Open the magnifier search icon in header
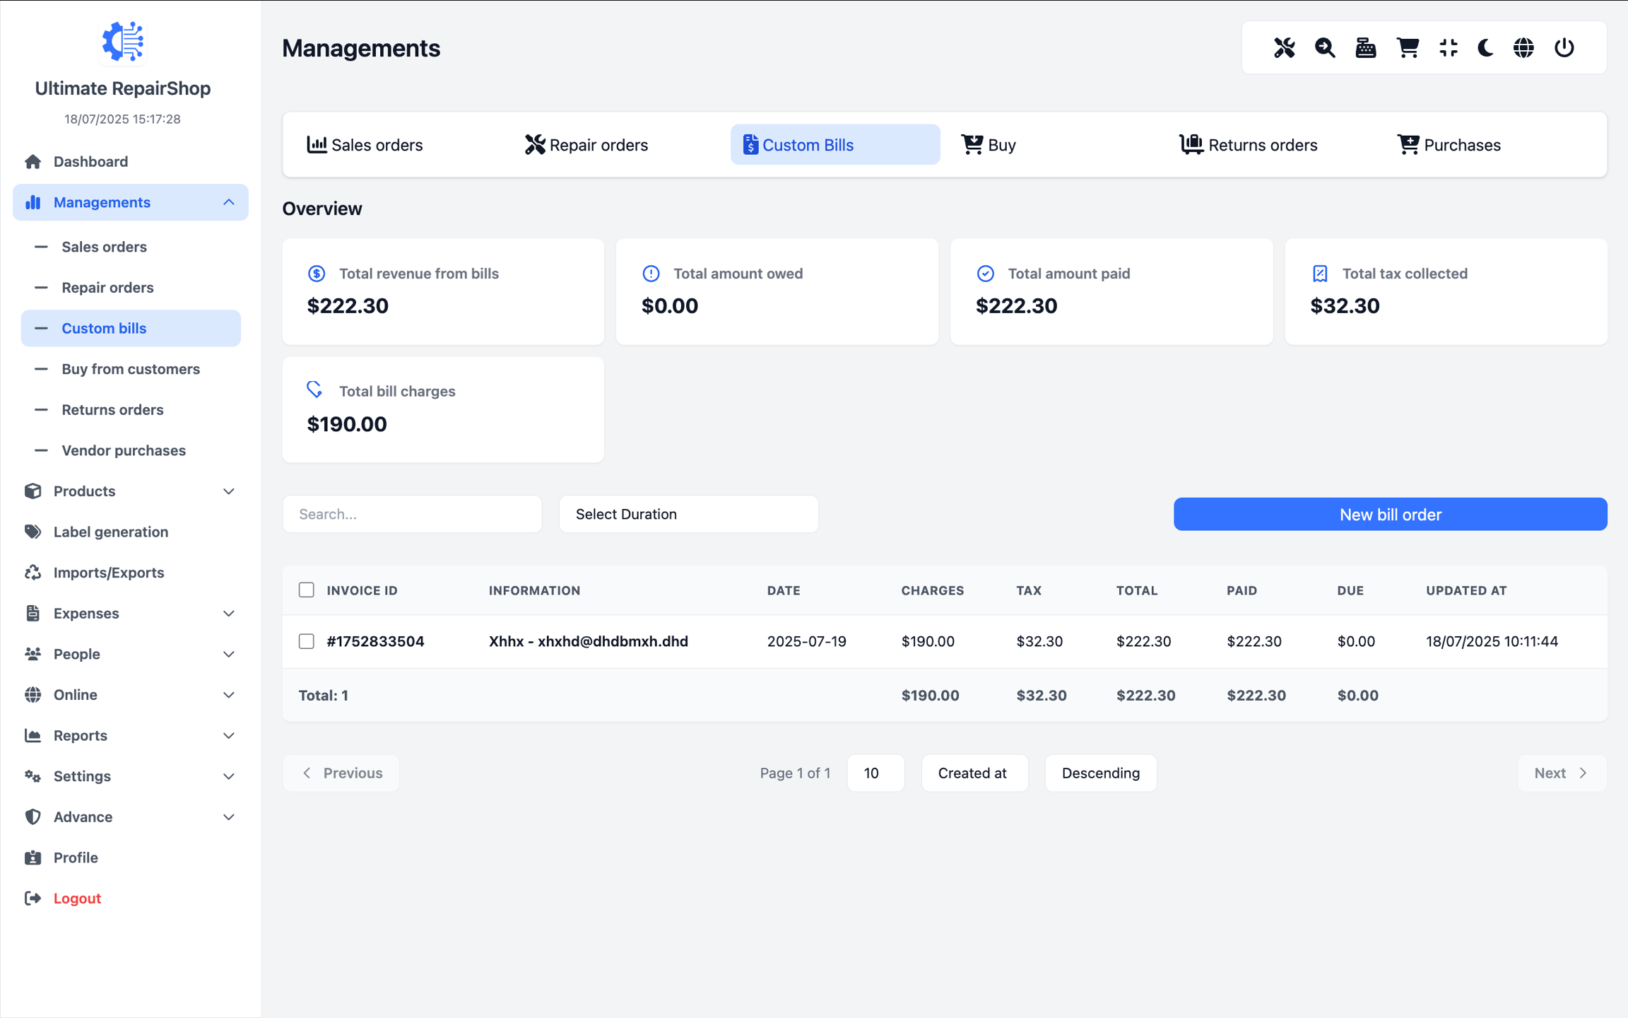 tap(1325, 47)
